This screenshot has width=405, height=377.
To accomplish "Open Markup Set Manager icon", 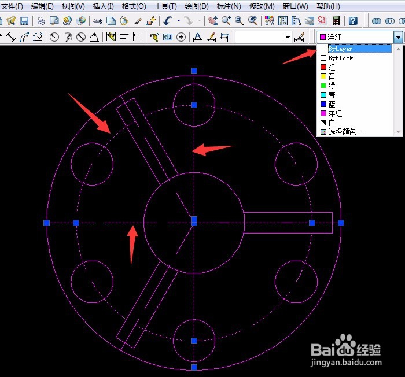I will (x=323, y=21).
